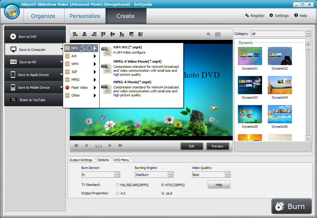Screen dimensions: 317x218
Task: Select the MPEG-4 Movie format
Action: (x=142, y=89)
